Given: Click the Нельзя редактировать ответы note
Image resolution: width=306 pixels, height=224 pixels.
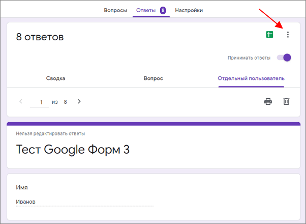Looking at the screenshot, I should pos(50,134).
